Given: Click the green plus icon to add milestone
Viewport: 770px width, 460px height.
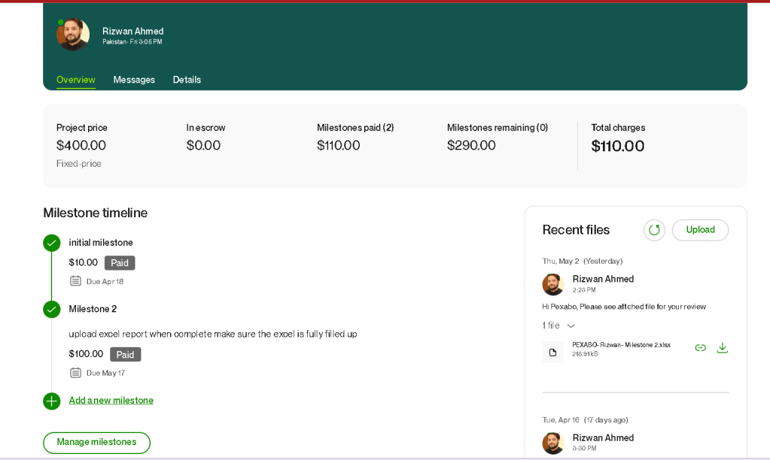Looking at the screenshot, I should (x=52, y=401).
